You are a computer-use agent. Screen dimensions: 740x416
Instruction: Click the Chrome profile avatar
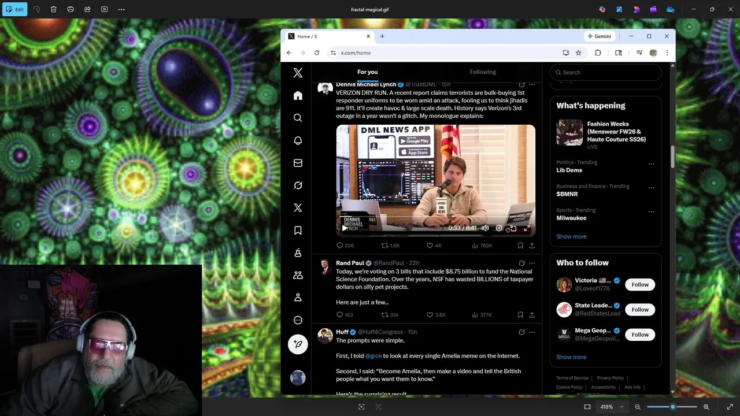coord(653,53)
